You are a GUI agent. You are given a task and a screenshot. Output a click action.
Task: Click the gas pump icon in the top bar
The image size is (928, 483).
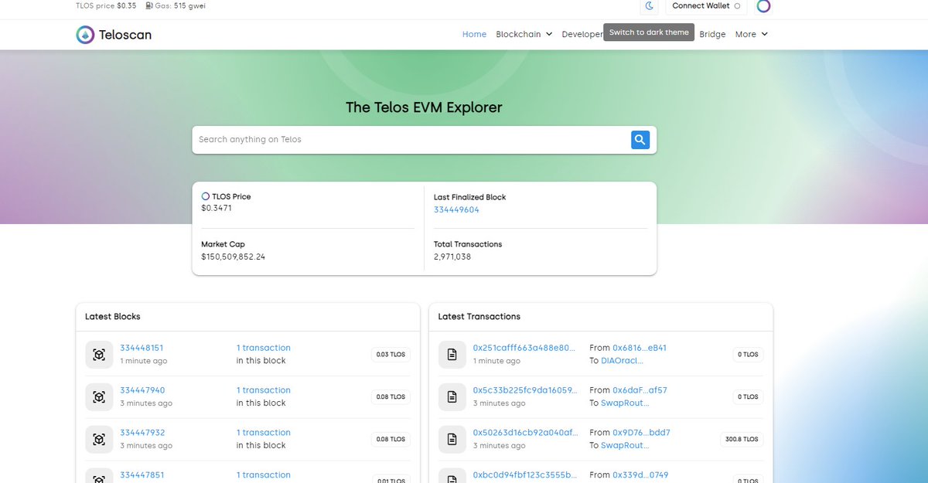(x=149, y=6)
